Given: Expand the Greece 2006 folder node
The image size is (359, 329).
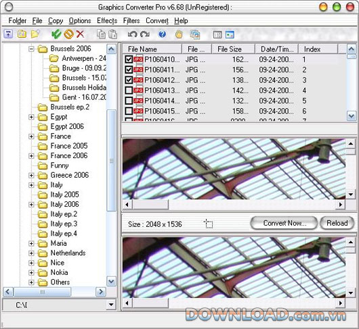Looking at the screenshot, I should click(x=31, y=175).
